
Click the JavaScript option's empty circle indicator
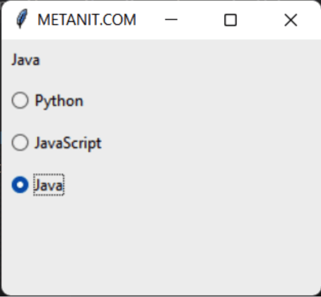(x=20, y=142)
